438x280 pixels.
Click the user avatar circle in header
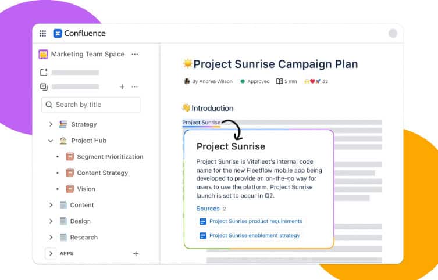[393, 34]
